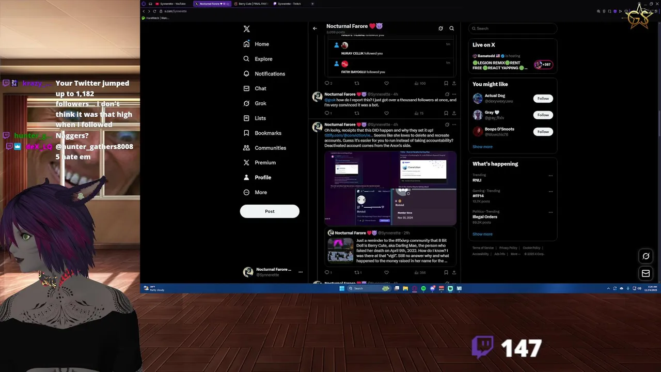Share the followers screenshot post
661x372 pixels.
454,83
